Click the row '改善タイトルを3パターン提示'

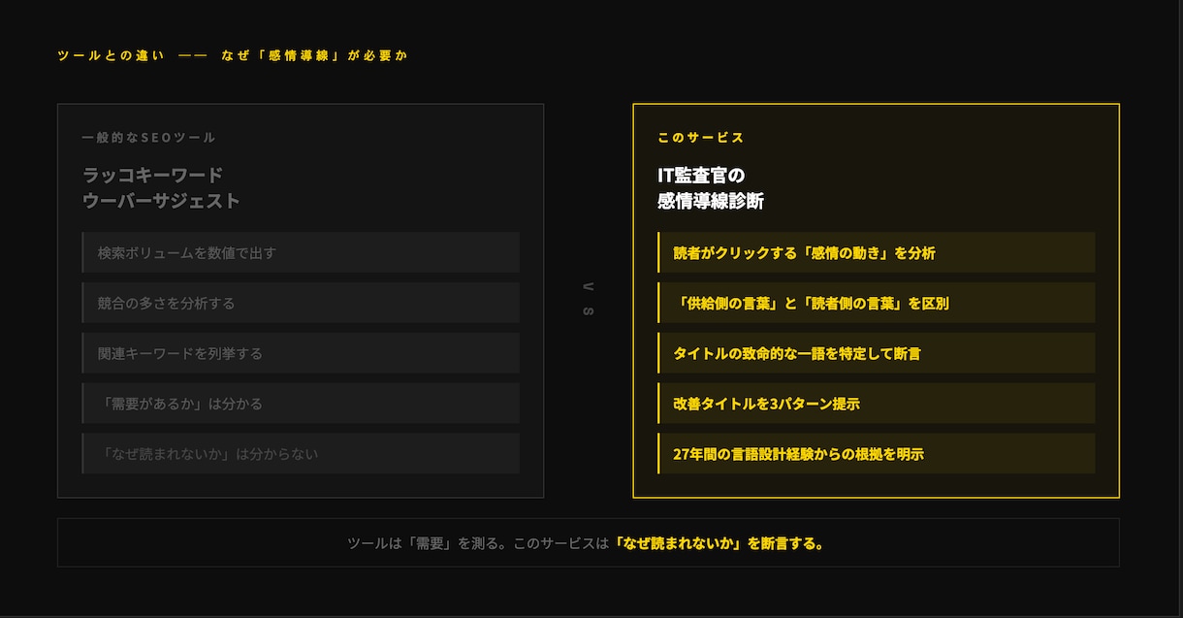(877, 404)
